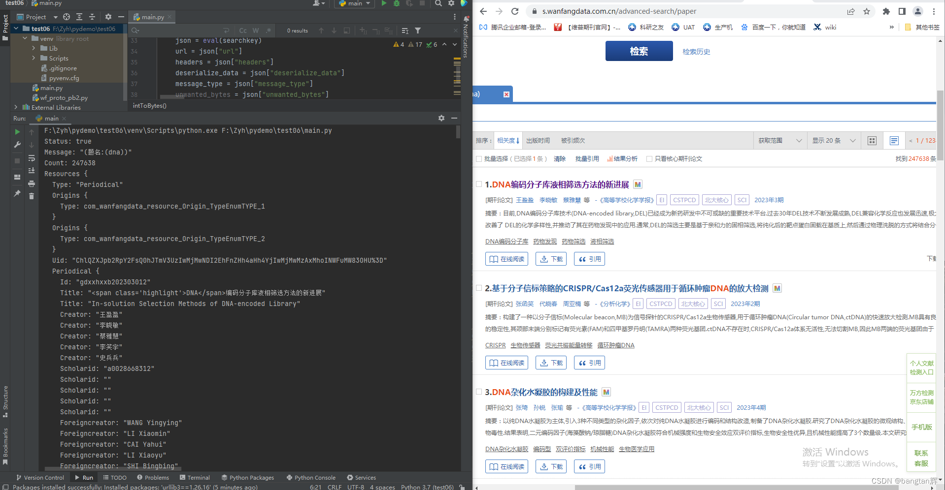Screen dimensions: 945x490
Task: Open IDE settings gear in top toolbar
Action: pyautogui.click(x=451, y=3)
